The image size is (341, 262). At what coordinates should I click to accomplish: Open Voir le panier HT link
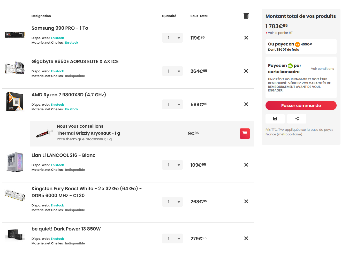pyautogui.click(x=280, y=33)
